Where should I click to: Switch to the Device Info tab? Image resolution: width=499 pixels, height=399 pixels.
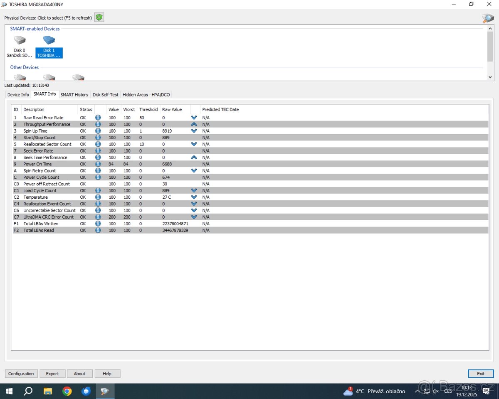pyautogui.click(x=18, y=95)
